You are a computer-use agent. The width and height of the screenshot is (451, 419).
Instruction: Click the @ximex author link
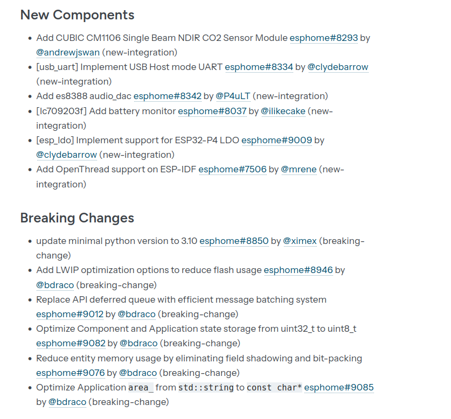[300, 241]
